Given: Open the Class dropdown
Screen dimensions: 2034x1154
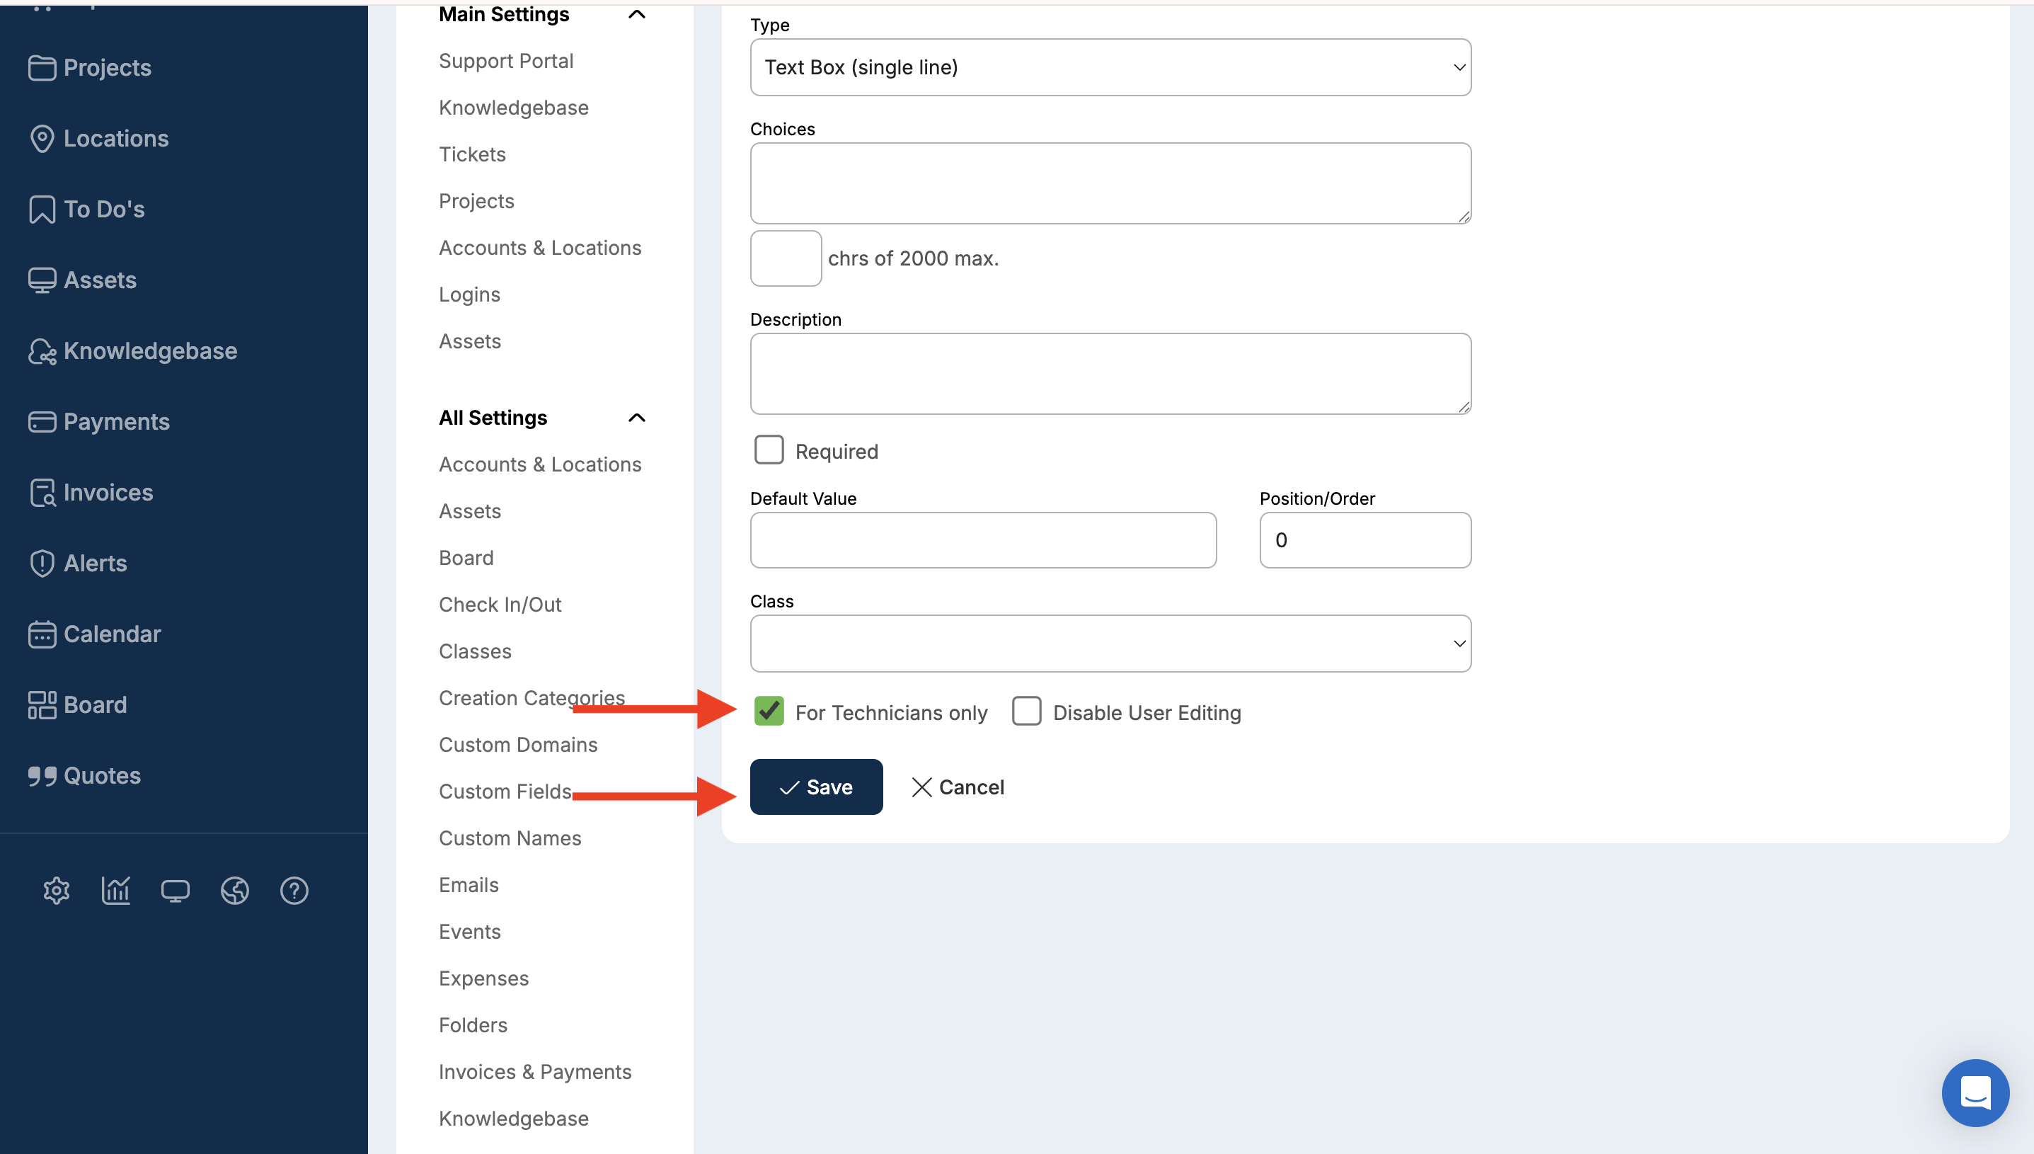Looking at the screenshot, I should [1110, 643].
